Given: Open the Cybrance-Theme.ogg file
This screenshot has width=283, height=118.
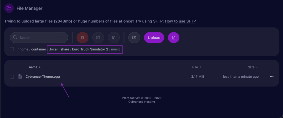Looking at the screenshot, I should coord(43,77).
